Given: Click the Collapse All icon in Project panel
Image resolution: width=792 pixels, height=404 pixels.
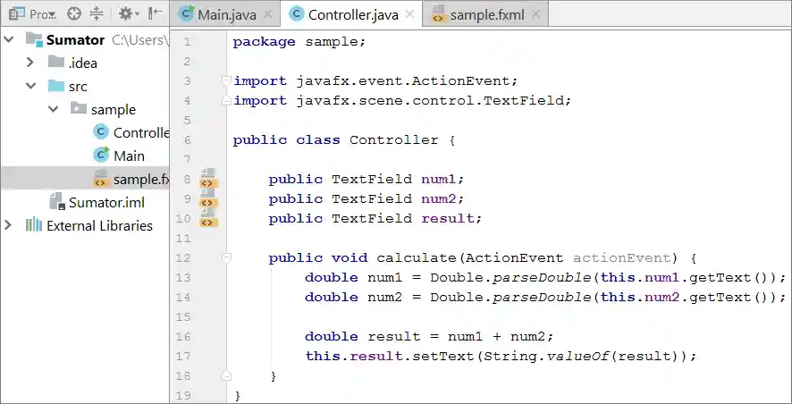Looking at the screenshot, I should click(x=97, y=13).
